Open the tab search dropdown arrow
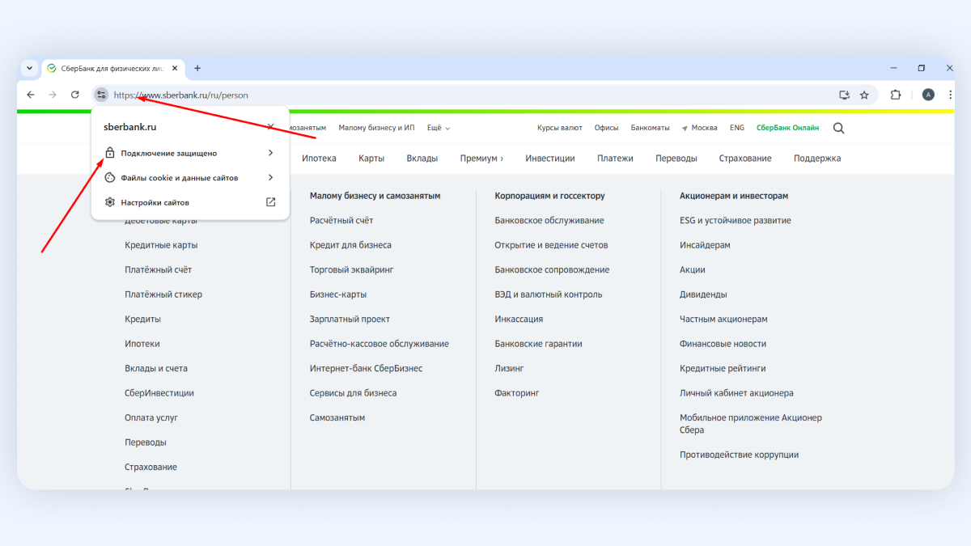Image resolution: width=971 pixels, height=546 pixels. pyautogui.click(x=29, y=69)
